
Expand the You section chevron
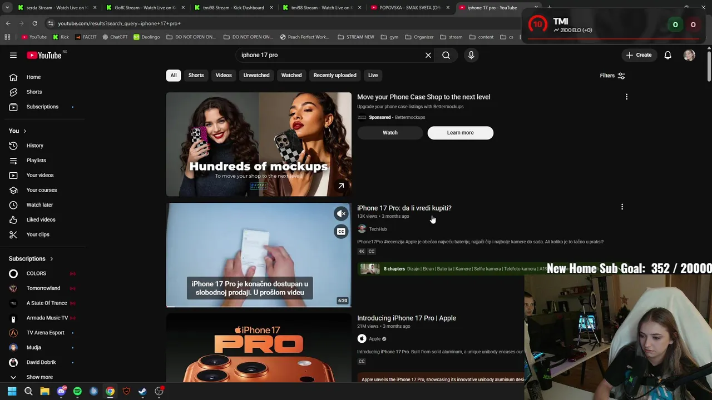24,131
